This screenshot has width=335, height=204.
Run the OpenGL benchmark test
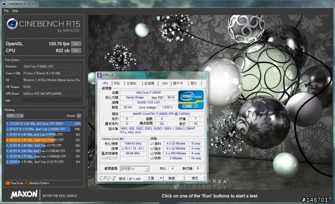(x=76, y=44)
